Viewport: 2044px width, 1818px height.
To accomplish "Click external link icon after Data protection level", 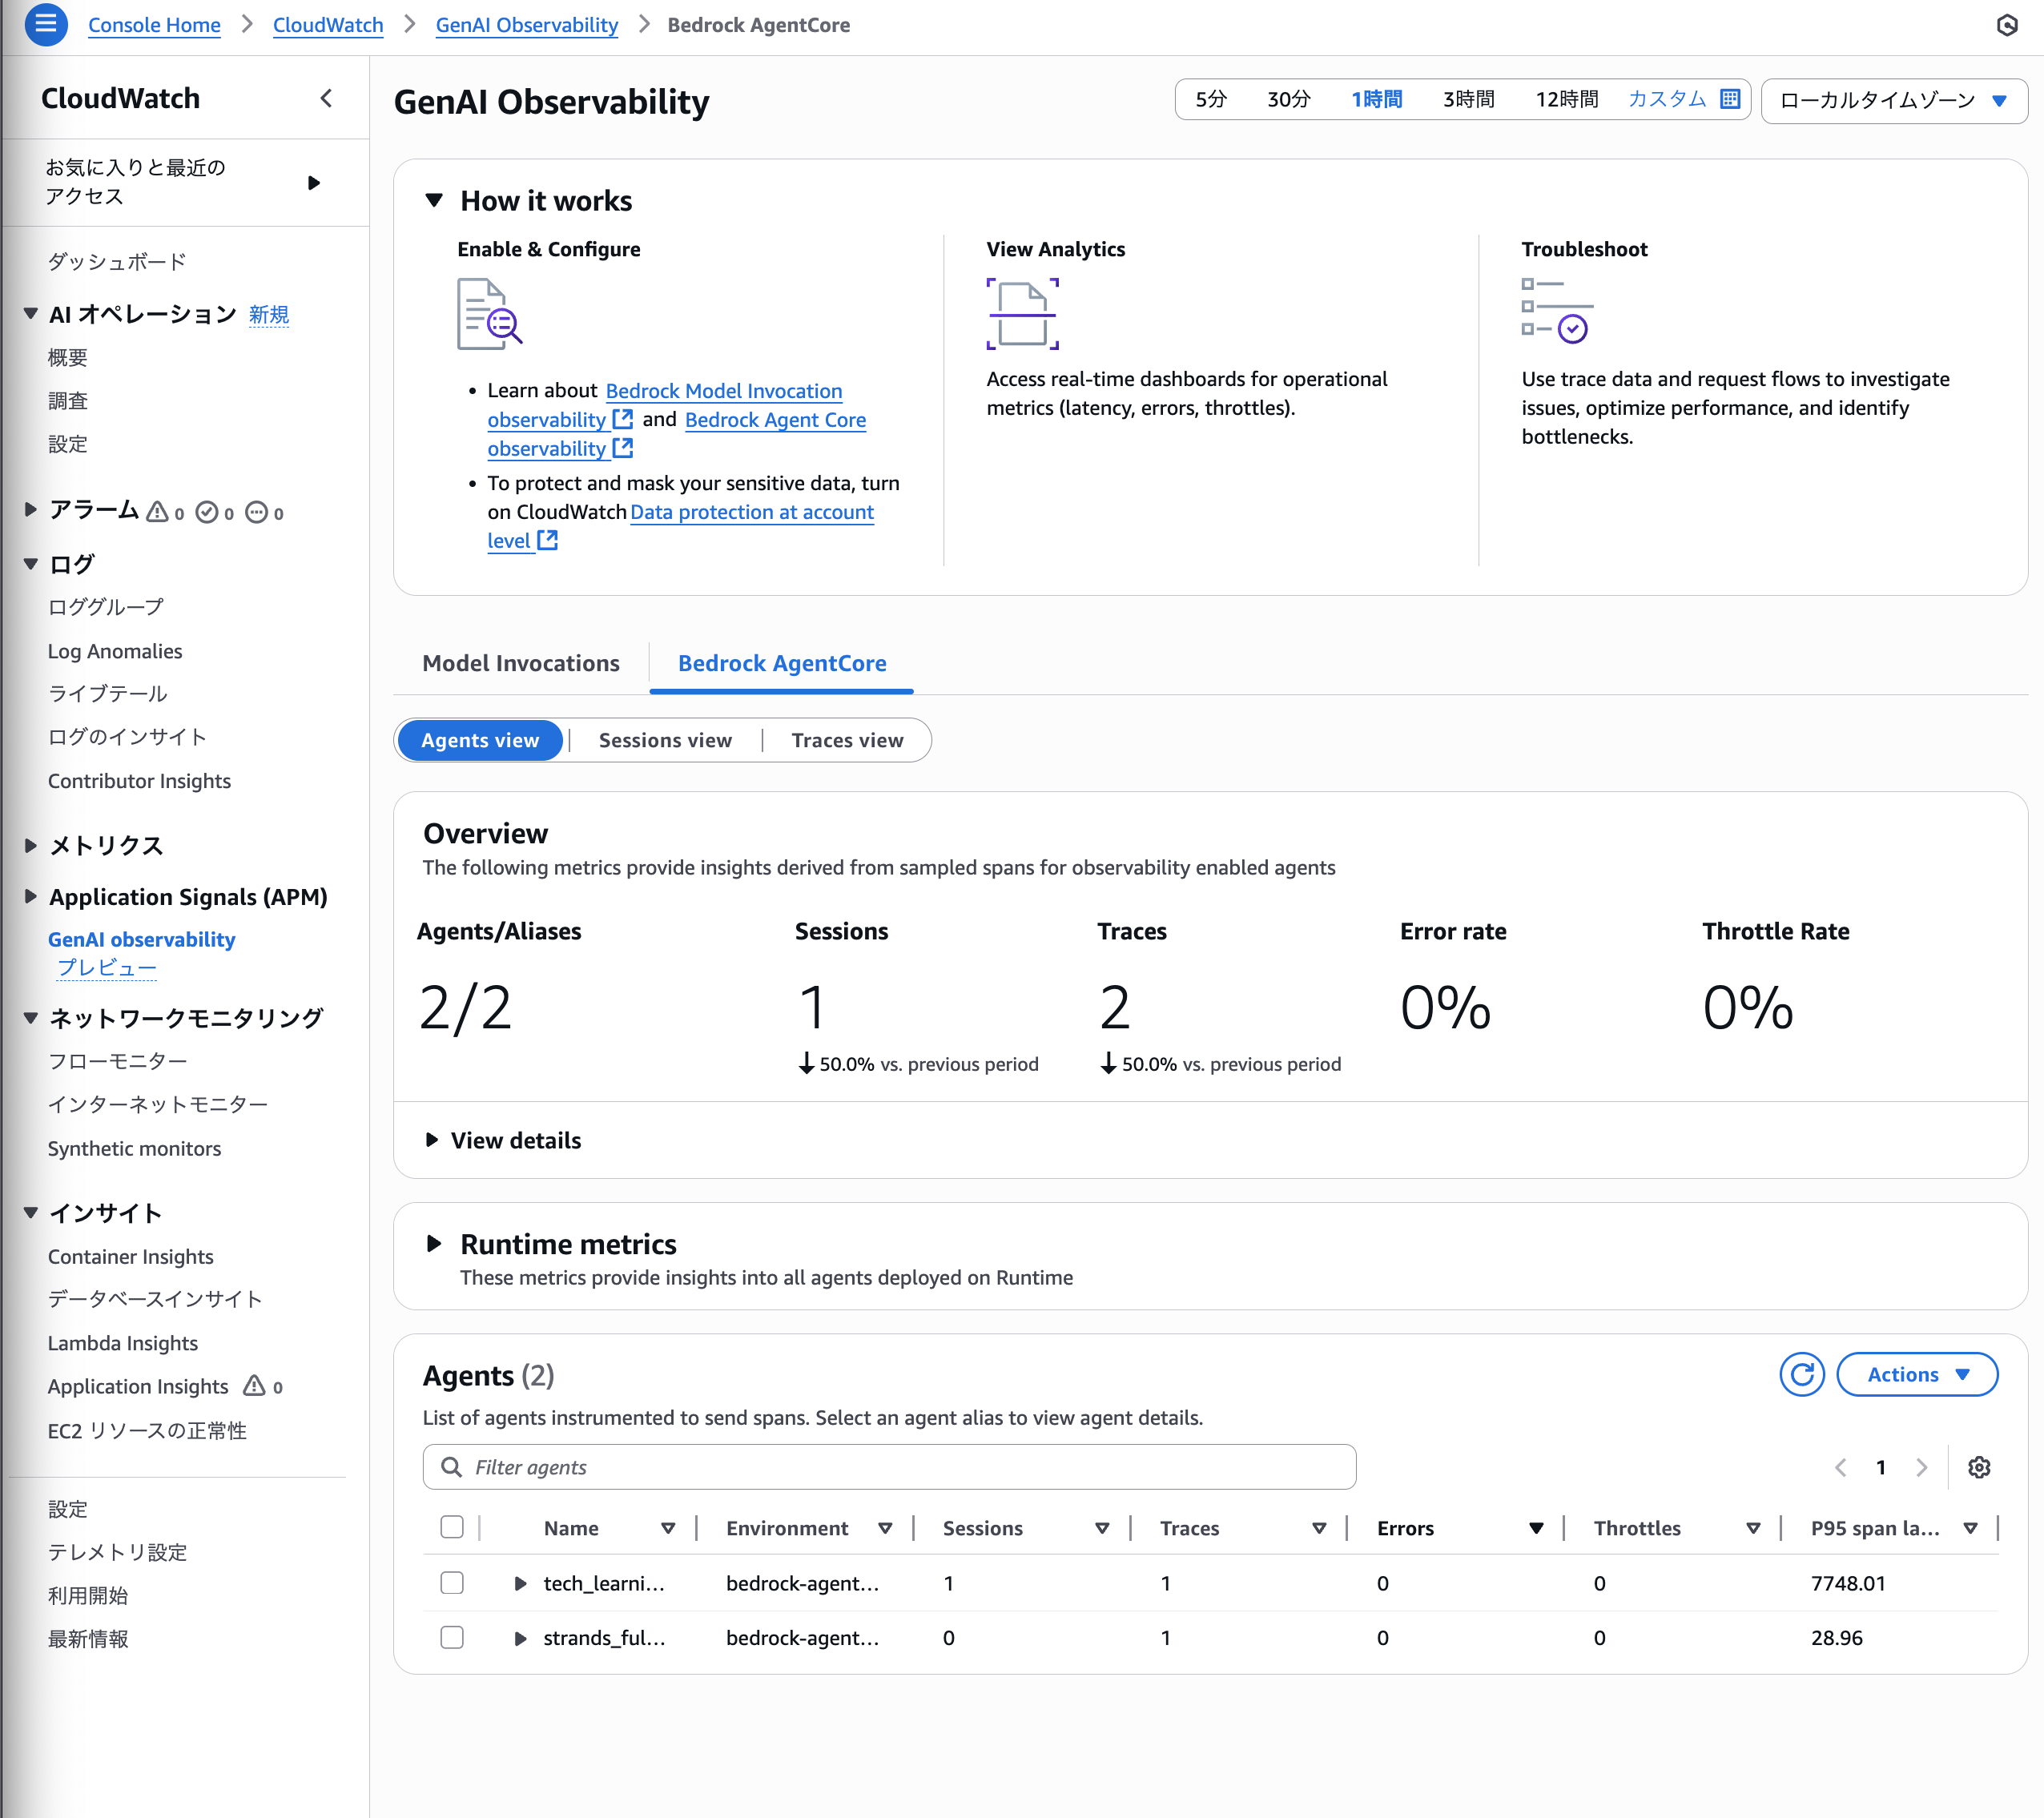I will pos(548,540).
